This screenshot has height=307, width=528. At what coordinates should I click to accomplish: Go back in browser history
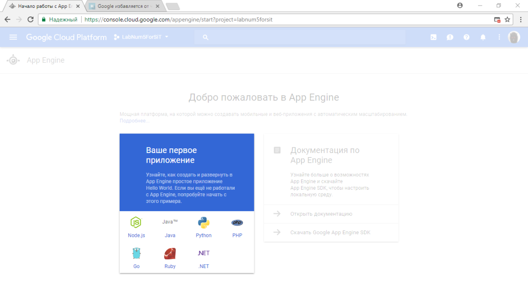click(7, 20)
